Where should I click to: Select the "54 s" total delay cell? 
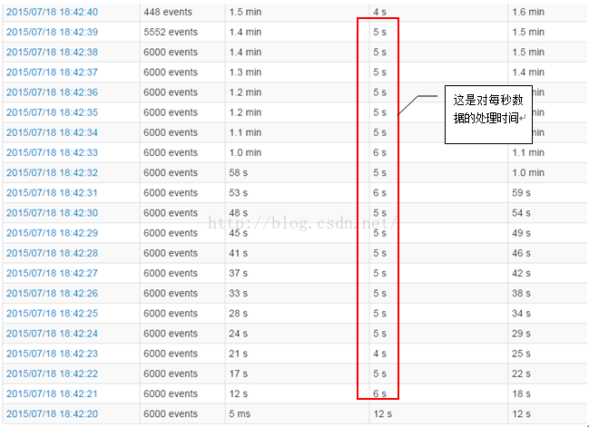click(x=521, y=213)
